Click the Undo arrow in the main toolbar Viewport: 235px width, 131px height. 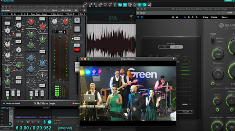(105, 5)
